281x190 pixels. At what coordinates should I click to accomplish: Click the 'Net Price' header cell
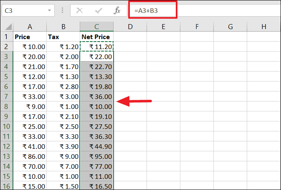pos(96,37)
